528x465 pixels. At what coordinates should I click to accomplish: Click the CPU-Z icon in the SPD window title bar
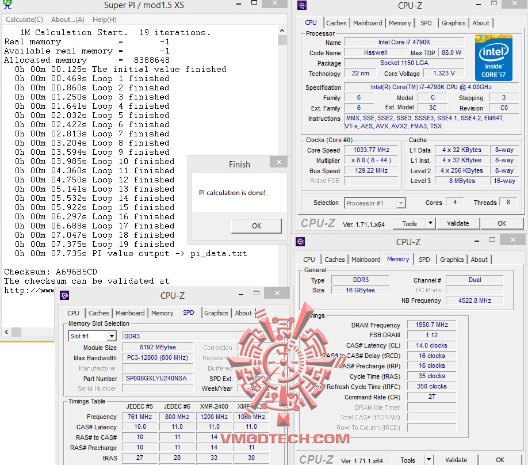(x=64, y=295)
